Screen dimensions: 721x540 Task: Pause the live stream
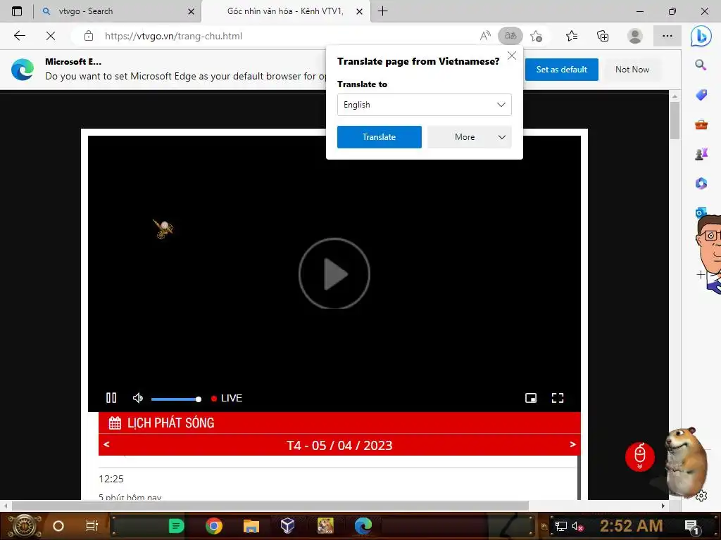(111, 398)
